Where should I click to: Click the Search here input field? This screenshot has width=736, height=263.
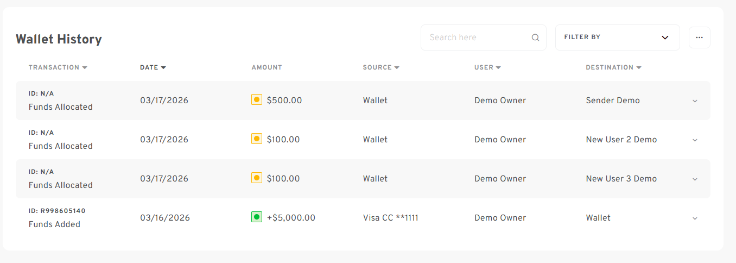tap(478, 37)
